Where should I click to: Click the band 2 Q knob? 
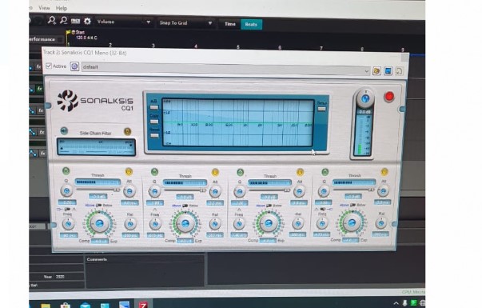pyautogui.click(x=154, y=191)
